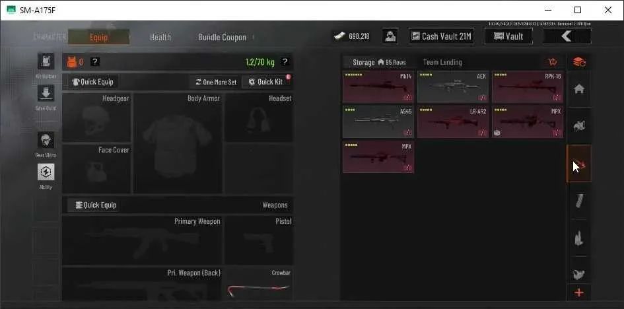Viewport: 624px width, 309px height.
Task: Select the bottom category icon above plus
Action: coord(579,273)
